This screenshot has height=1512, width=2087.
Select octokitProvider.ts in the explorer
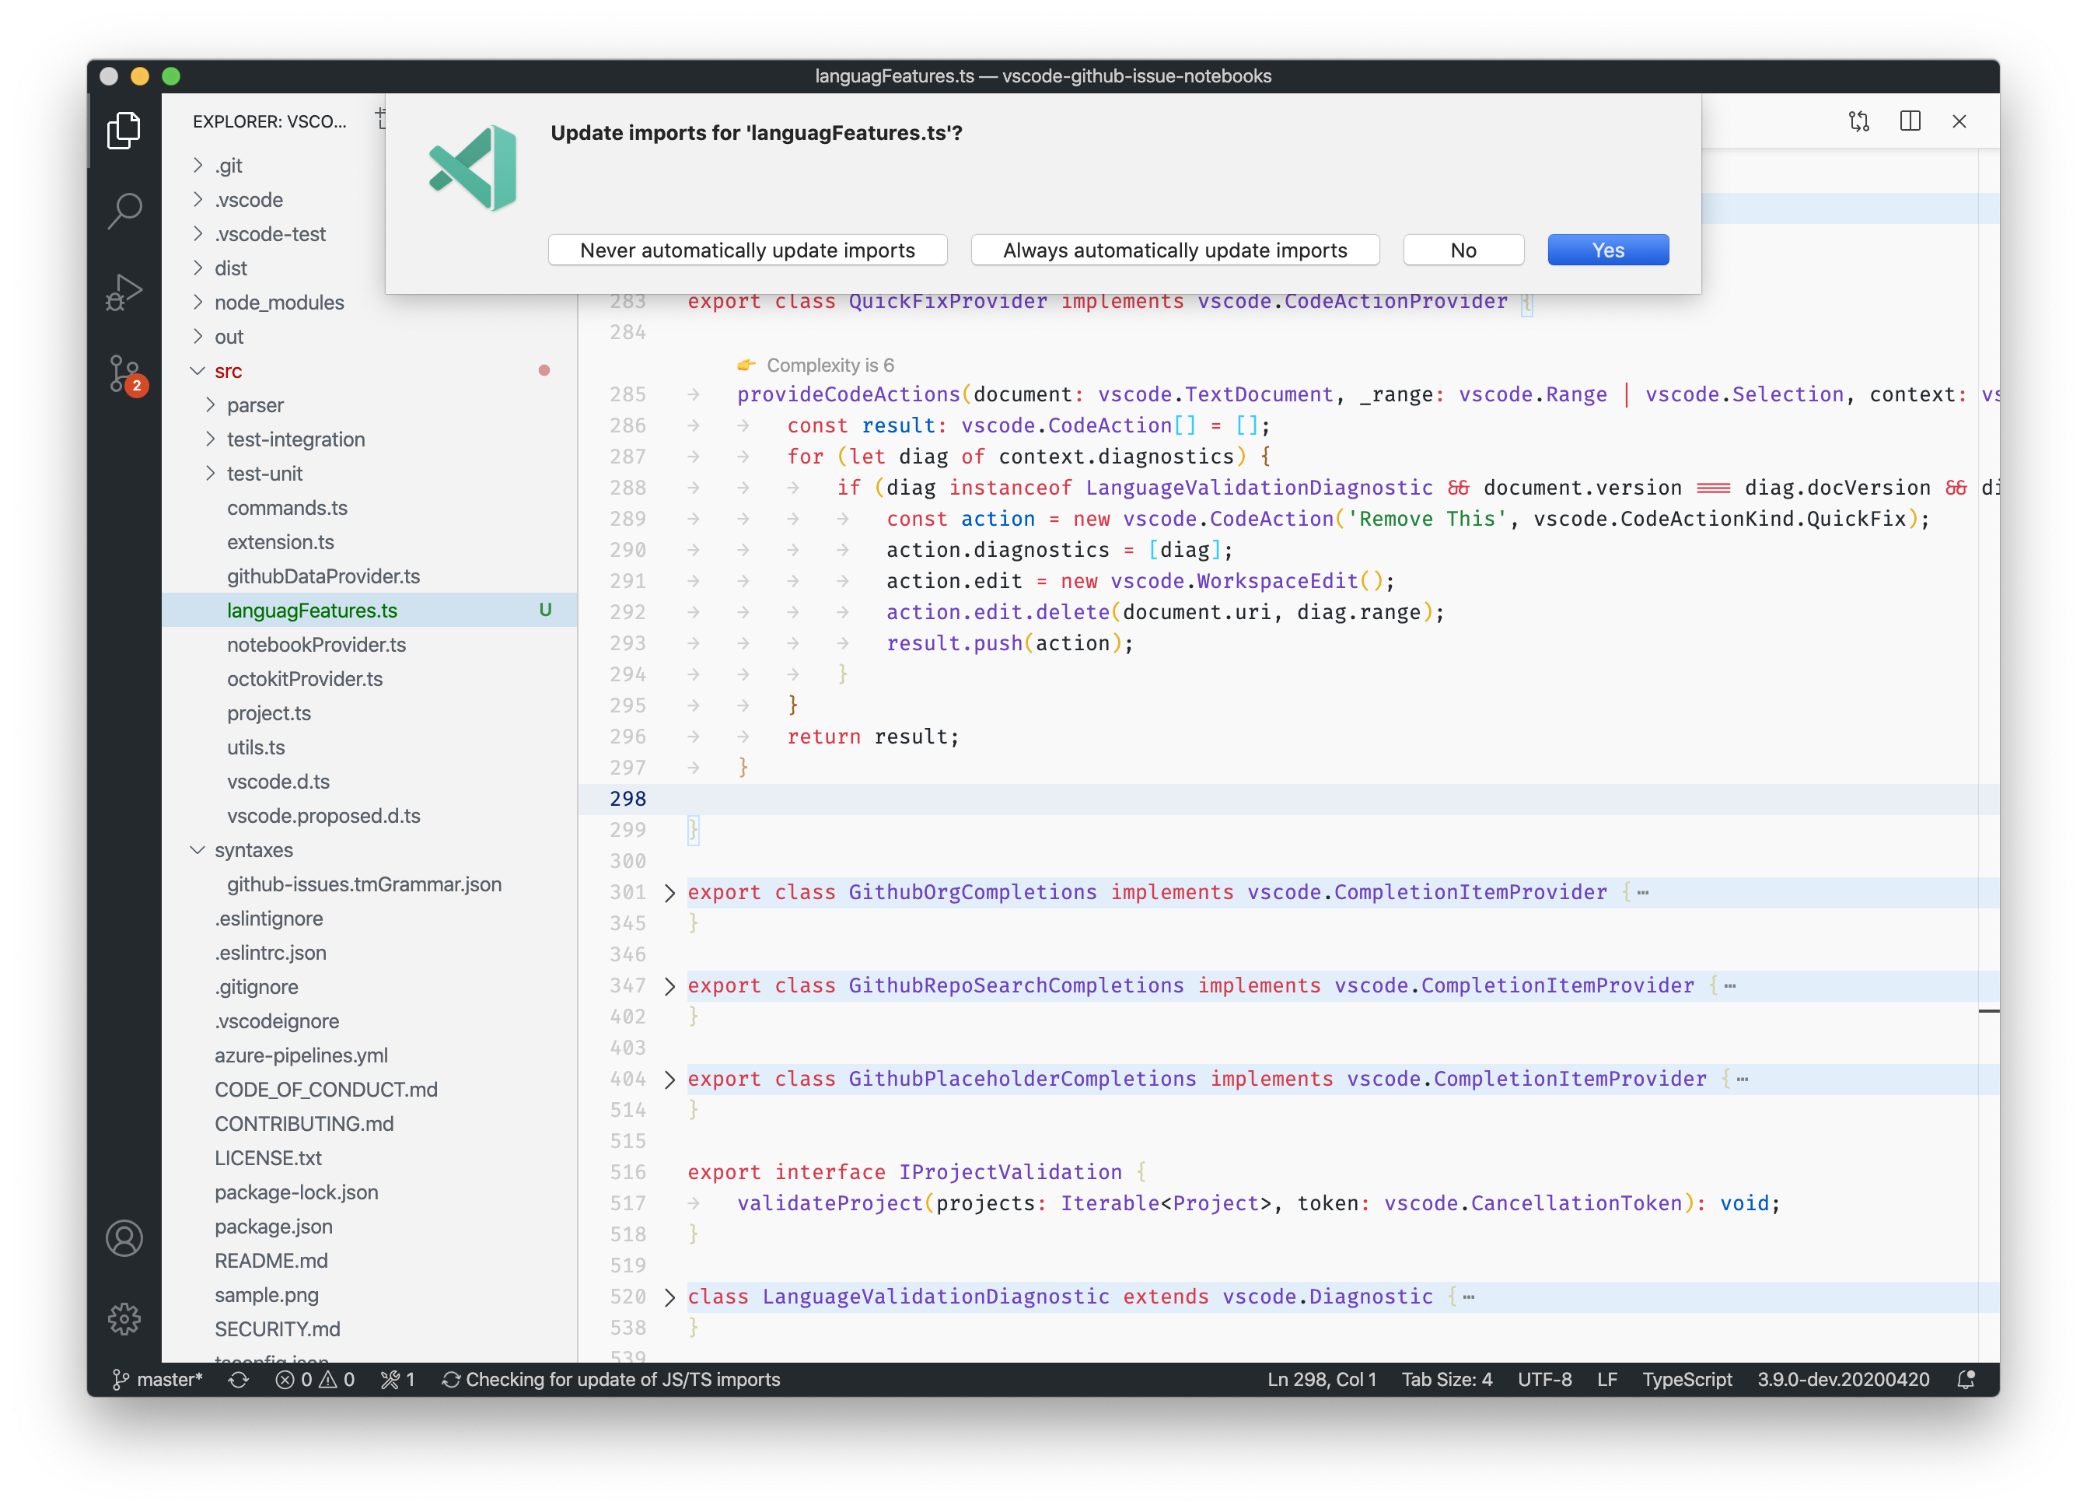[x=305, y=679]
